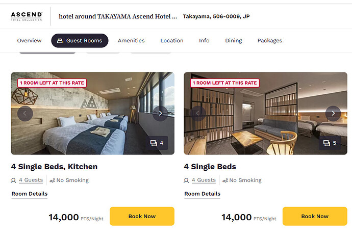The height and width of the screenshot is (236, 352).
Task: Open the Amenities tab
Action: tap(131, 41)
